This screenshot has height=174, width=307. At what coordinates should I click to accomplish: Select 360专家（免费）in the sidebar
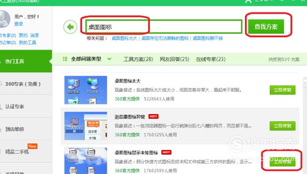click(26, 84)
